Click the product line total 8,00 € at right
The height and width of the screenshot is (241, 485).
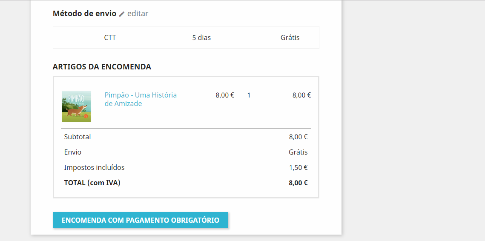301,95
